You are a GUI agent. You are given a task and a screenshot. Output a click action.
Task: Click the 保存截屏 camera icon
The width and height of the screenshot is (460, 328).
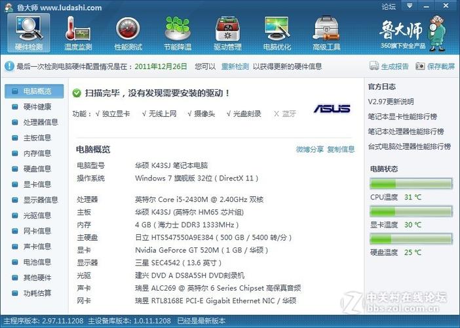tap(420, 66)
